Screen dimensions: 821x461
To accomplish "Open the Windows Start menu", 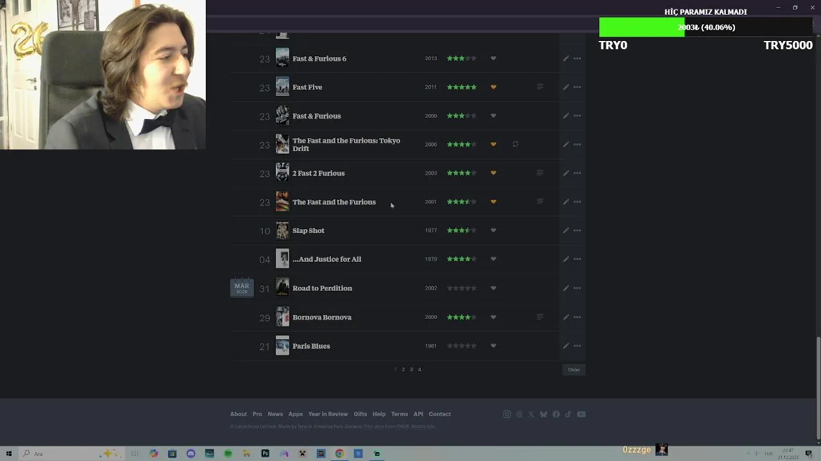I will tap(9, 453).
